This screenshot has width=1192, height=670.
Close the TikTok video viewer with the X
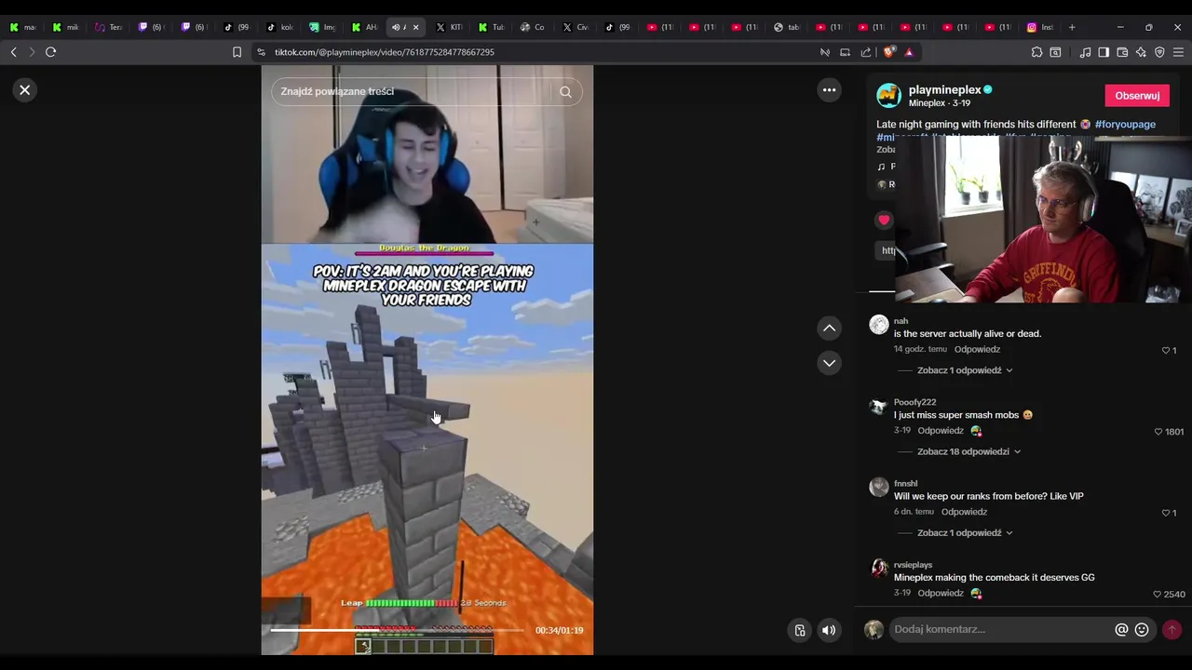(x=25, y=90)
